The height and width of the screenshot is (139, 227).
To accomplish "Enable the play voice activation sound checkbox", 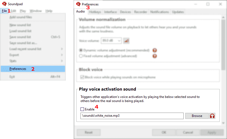I will (82, 109).
